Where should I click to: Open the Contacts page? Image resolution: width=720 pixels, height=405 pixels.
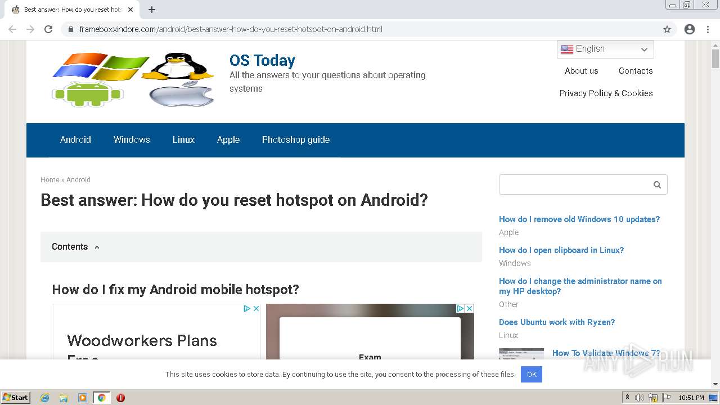click(636, 71)
